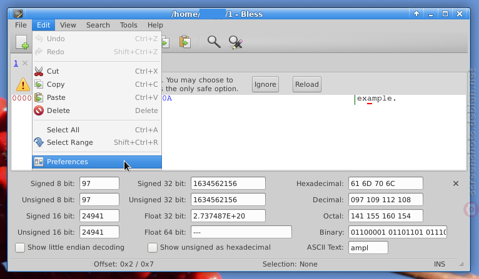
Task: Open the File menu
Action: (21, 25)
